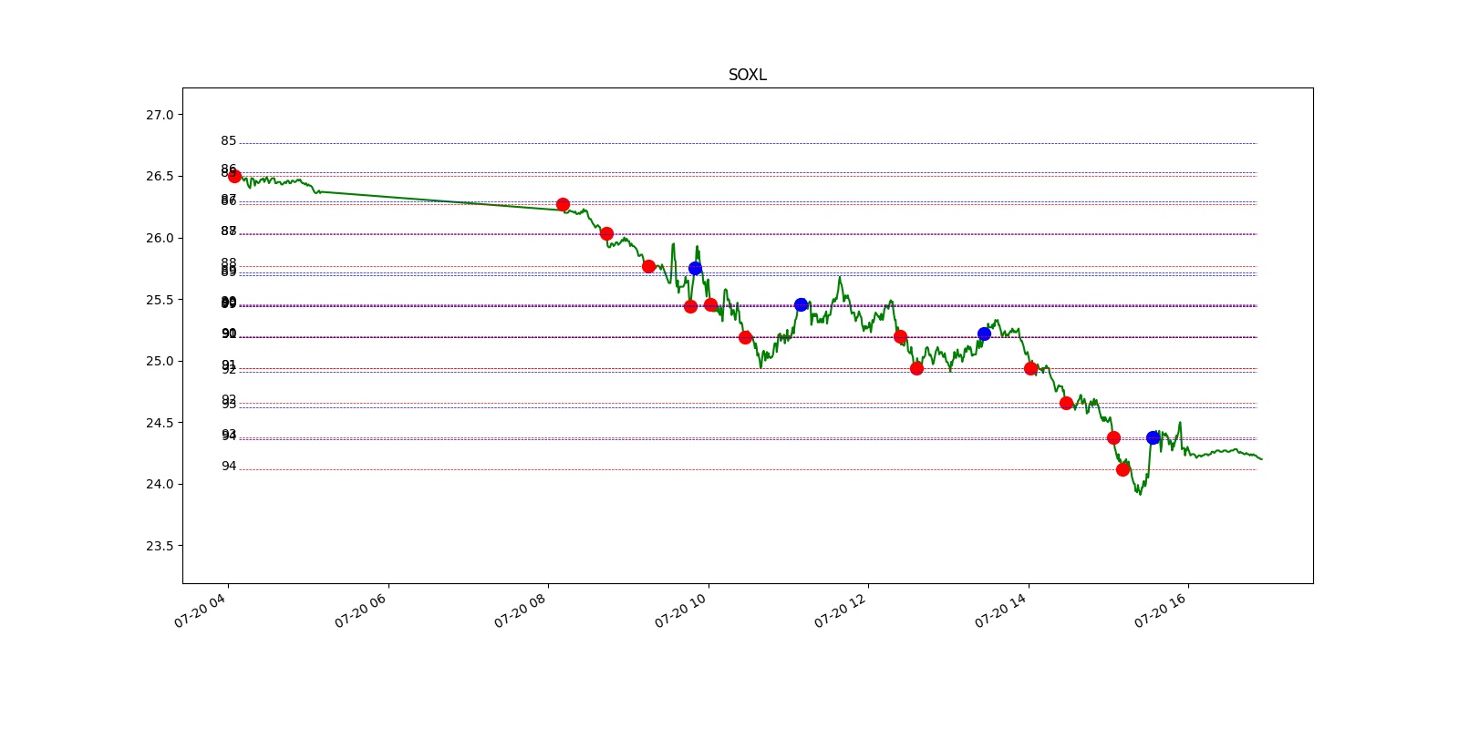Image resolution: width=1459 pixels, height=729 pixels.
Task: Select the red marker at 25.2 near 10:30
Action: click(745, 337)
